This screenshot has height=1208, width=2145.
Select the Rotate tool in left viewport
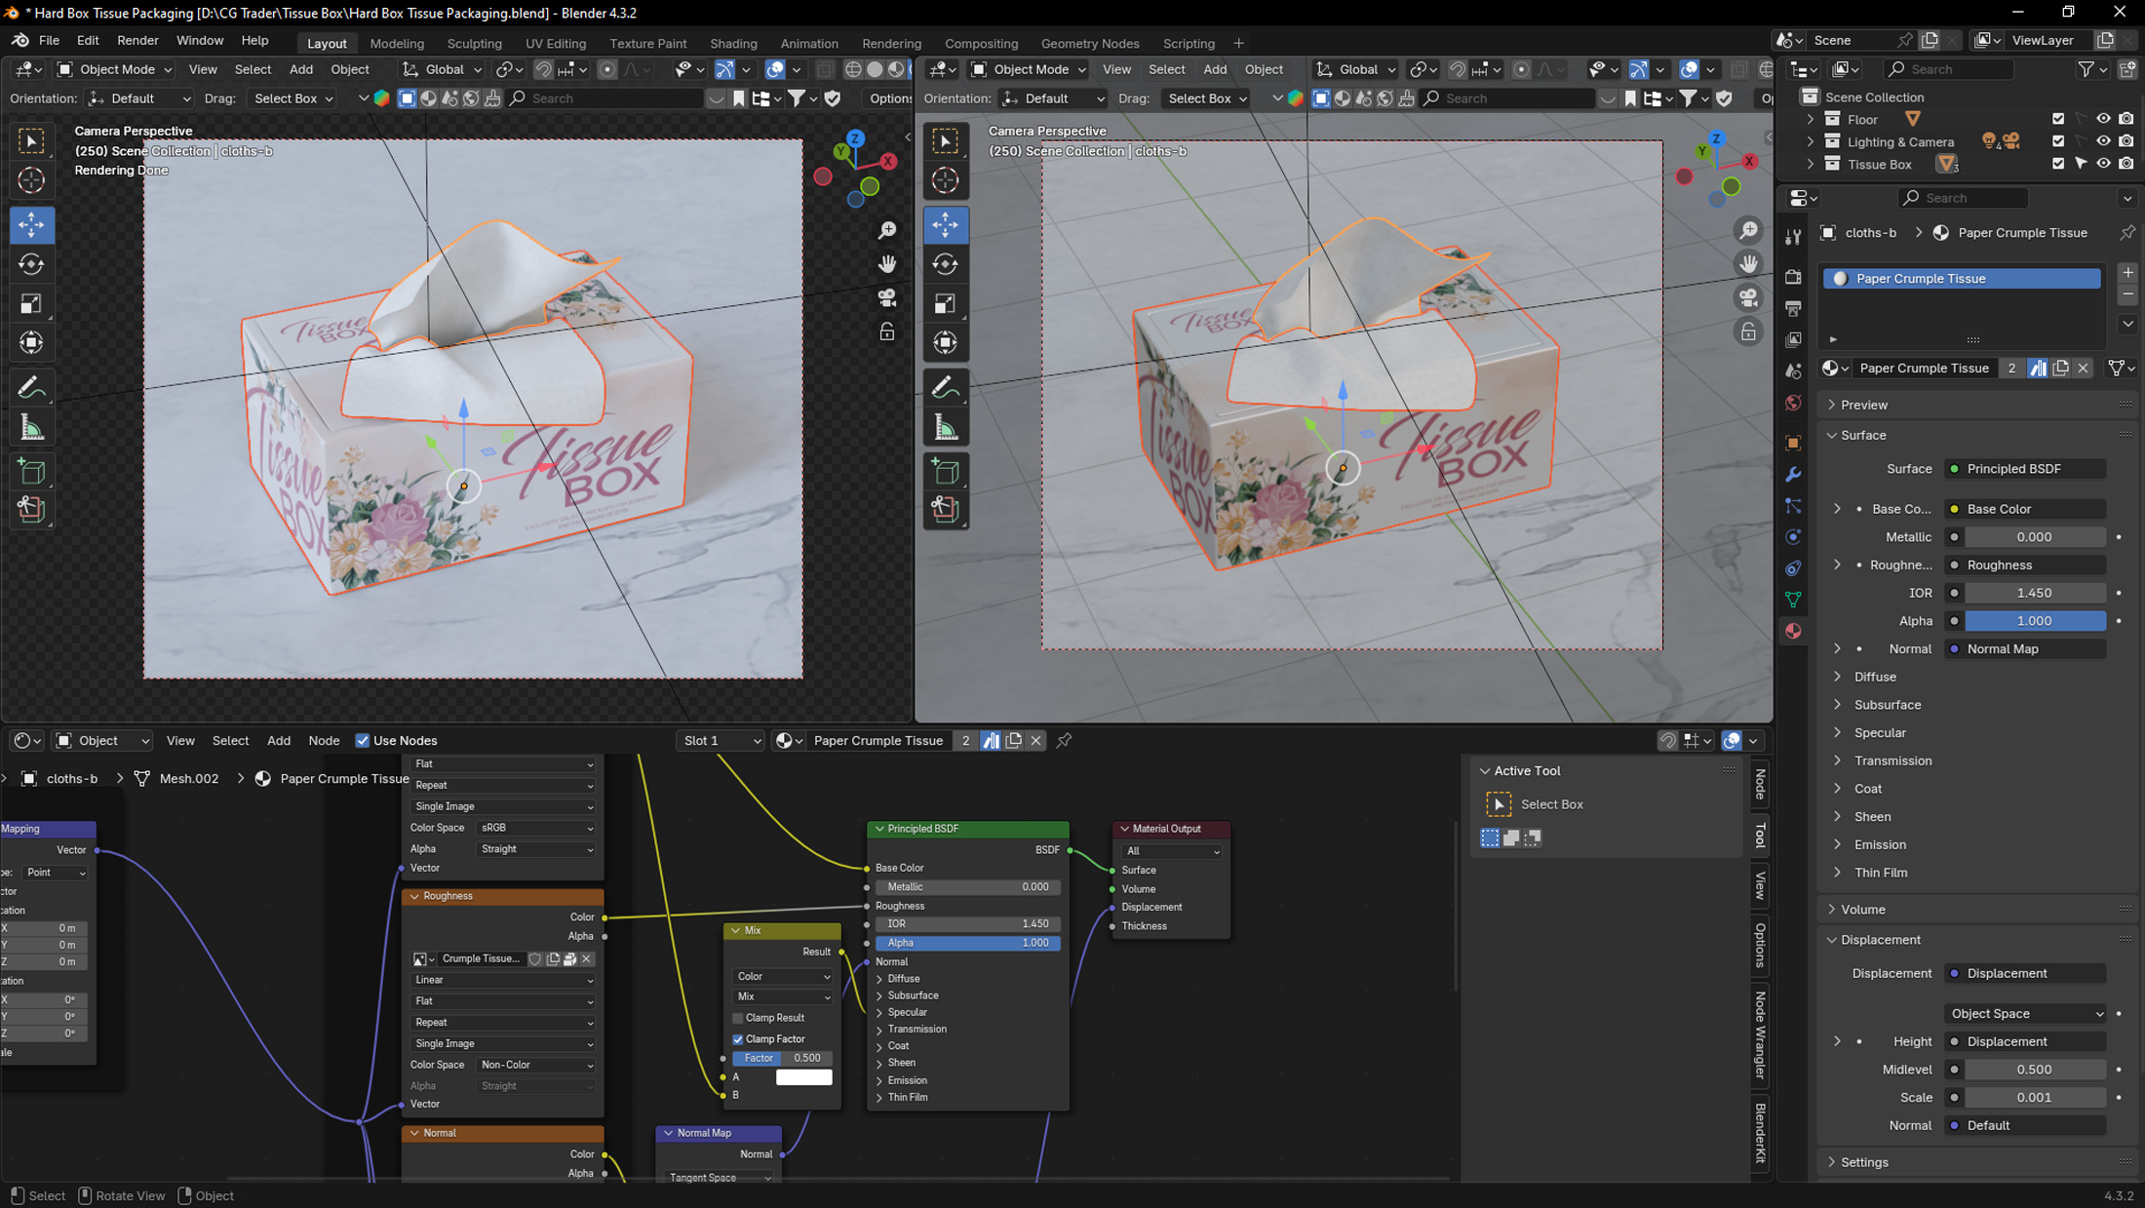(x=31, y=264)
